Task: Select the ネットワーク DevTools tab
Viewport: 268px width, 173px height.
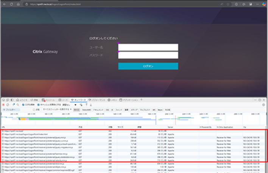Action: tap(78, 100)
